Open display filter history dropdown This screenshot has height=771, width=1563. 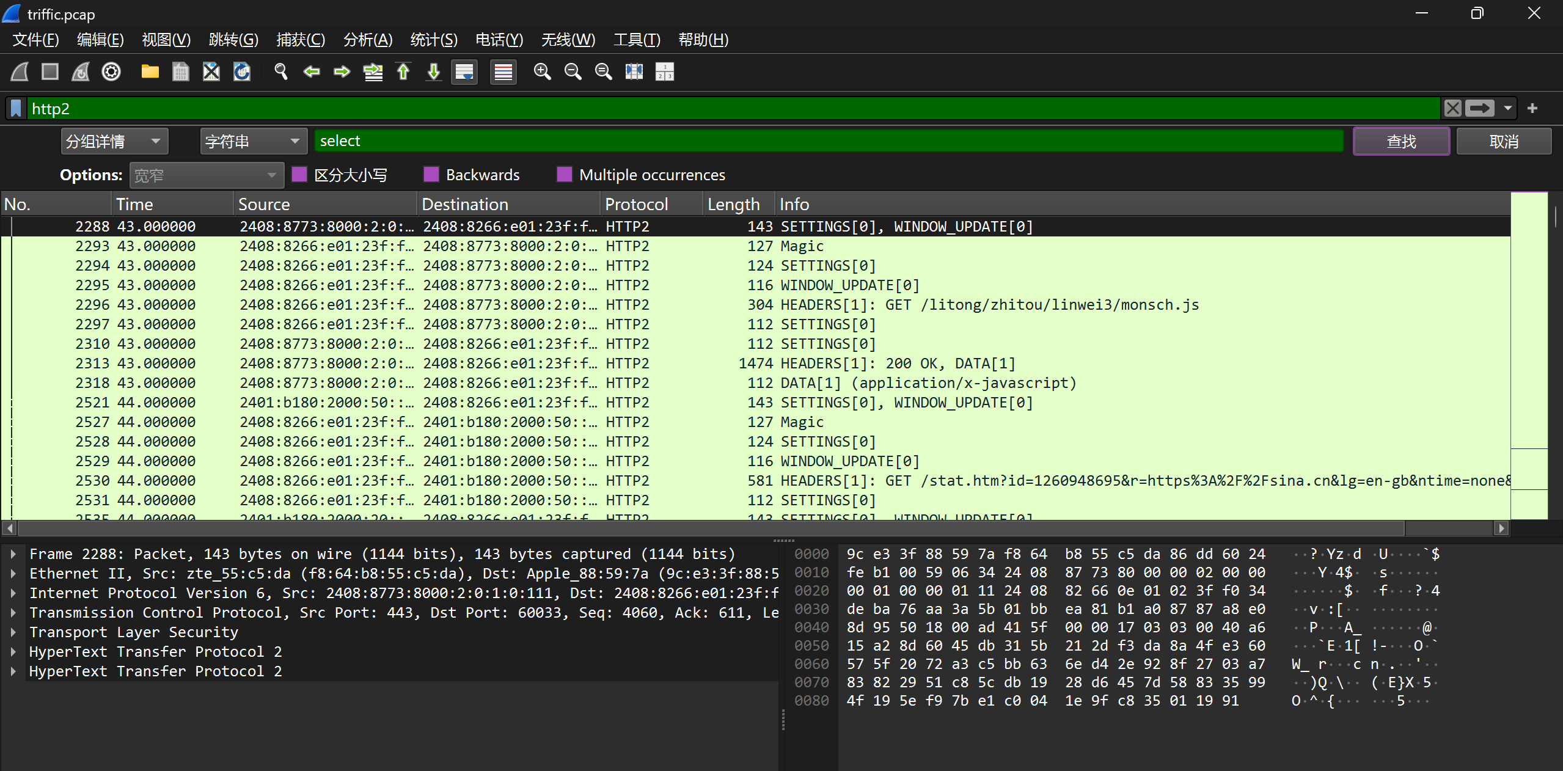pyautogui.click(x=1508, y=109)
